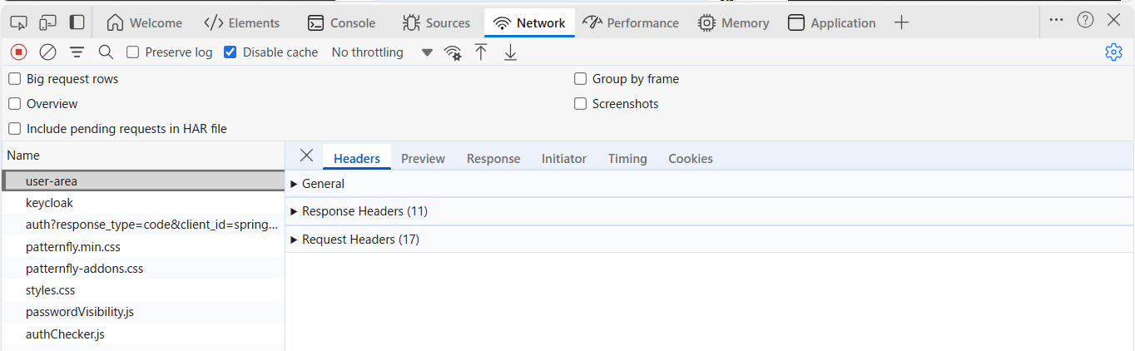Clear the network log
Screen dimensions: 1135x351
point(48,52)
